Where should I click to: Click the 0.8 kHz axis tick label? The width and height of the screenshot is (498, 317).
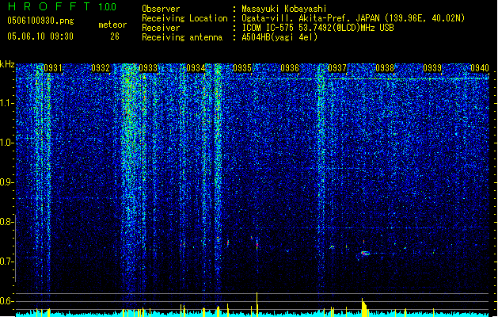7,222
